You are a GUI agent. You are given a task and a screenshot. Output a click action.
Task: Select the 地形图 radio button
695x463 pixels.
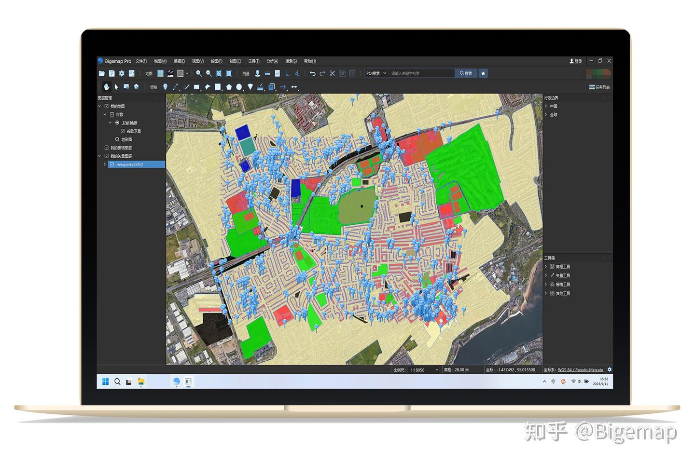[x=117, y=139]
